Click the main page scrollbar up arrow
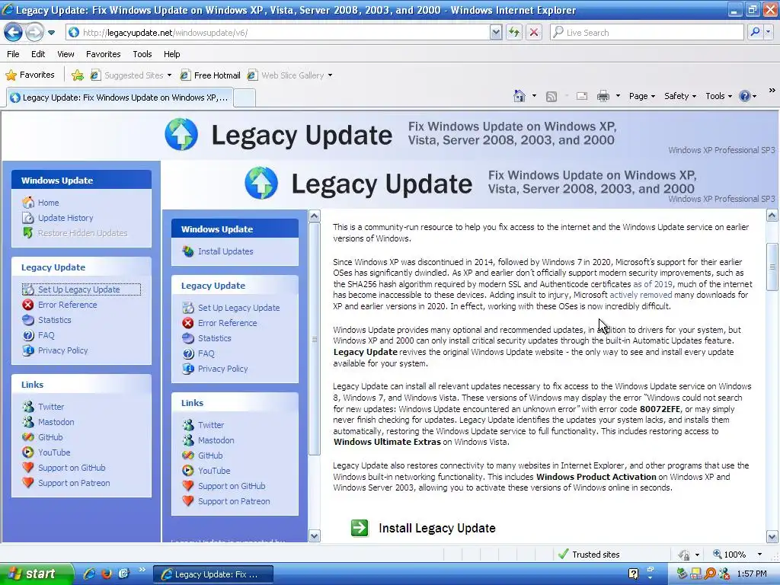Image resolution: width=780 pixels, height=585 pixels. 772,216
